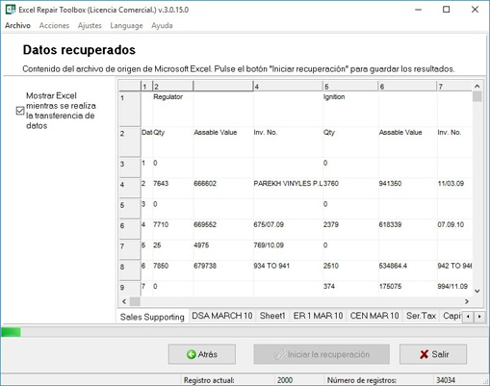Select row header 6
This screenshot has width=490, height=386.
[129, 229]
